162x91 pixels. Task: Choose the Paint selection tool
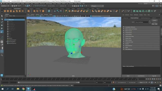pos(2,22)
